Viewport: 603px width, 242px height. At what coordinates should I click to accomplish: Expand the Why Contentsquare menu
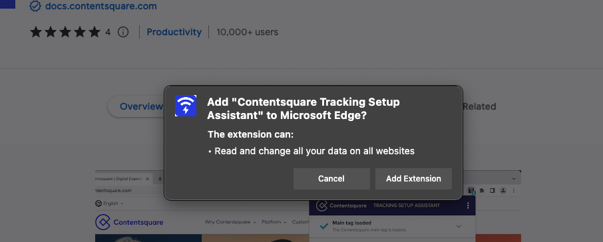click(230, 222)
